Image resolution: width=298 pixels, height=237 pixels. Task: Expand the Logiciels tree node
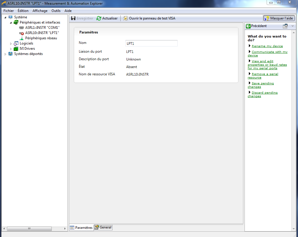point(11,44)
